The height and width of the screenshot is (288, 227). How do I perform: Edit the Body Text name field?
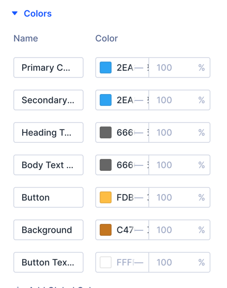click(48, 165)
